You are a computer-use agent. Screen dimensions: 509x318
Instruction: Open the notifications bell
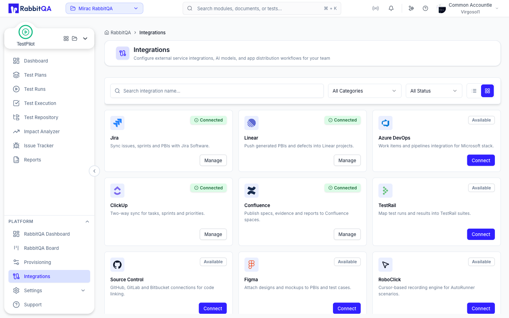pos(391,8)
